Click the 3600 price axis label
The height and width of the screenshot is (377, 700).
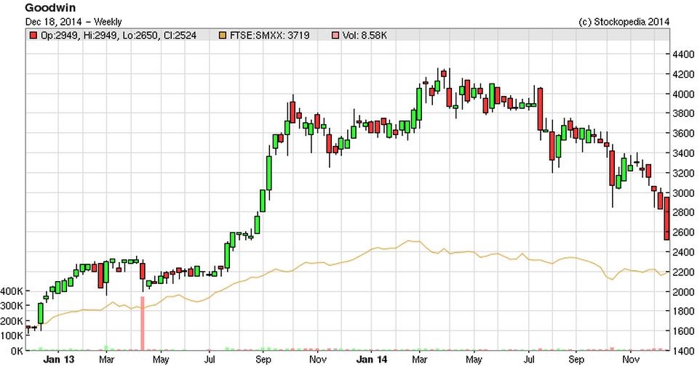point(683,133)
